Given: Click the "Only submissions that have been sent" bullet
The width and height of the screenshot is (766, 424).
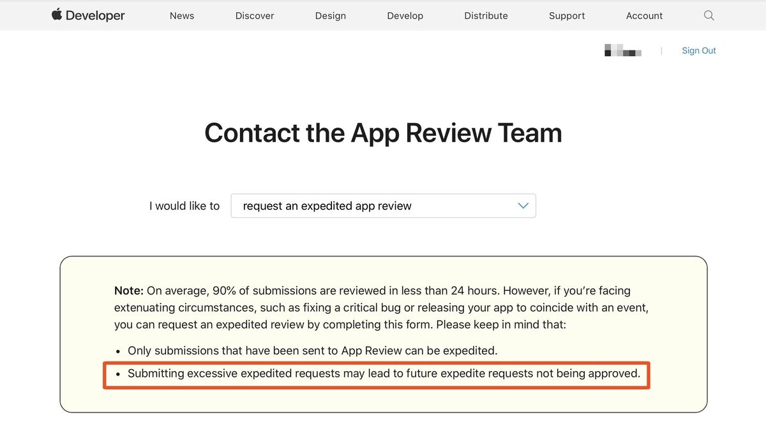Looking at the screenshot, I should click(312, 351).
